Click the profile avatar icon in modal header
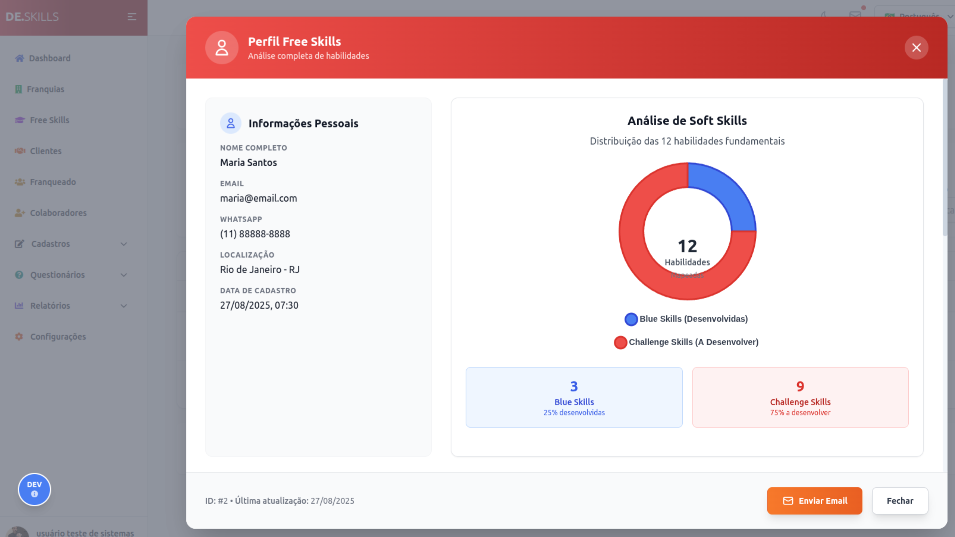955x537 pixels. click(x=222, y=48)
